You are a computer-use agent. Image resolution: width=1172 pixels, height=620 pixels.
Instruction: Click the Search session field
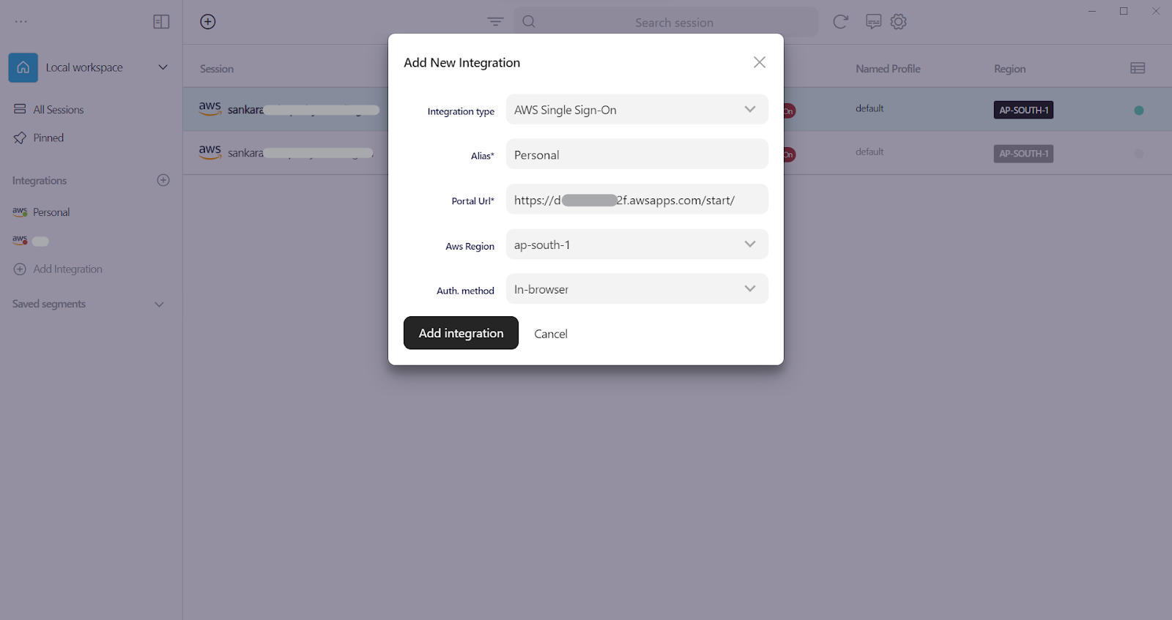[x=674, y=23]
